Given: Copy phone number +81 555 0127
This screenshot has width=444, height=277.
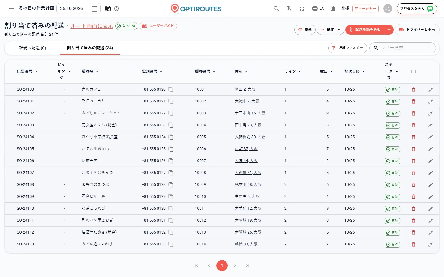Looking at the screenshot, I should pos(171,173).
